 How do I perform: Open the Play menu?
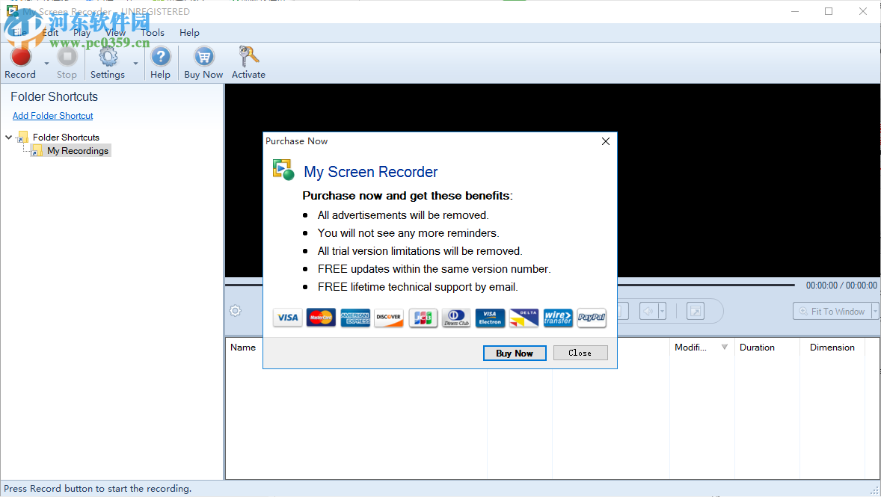point(82,33)
